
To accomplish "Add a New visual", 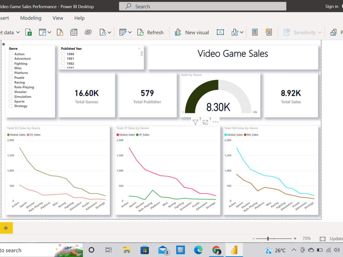I will tap(192, 32).
